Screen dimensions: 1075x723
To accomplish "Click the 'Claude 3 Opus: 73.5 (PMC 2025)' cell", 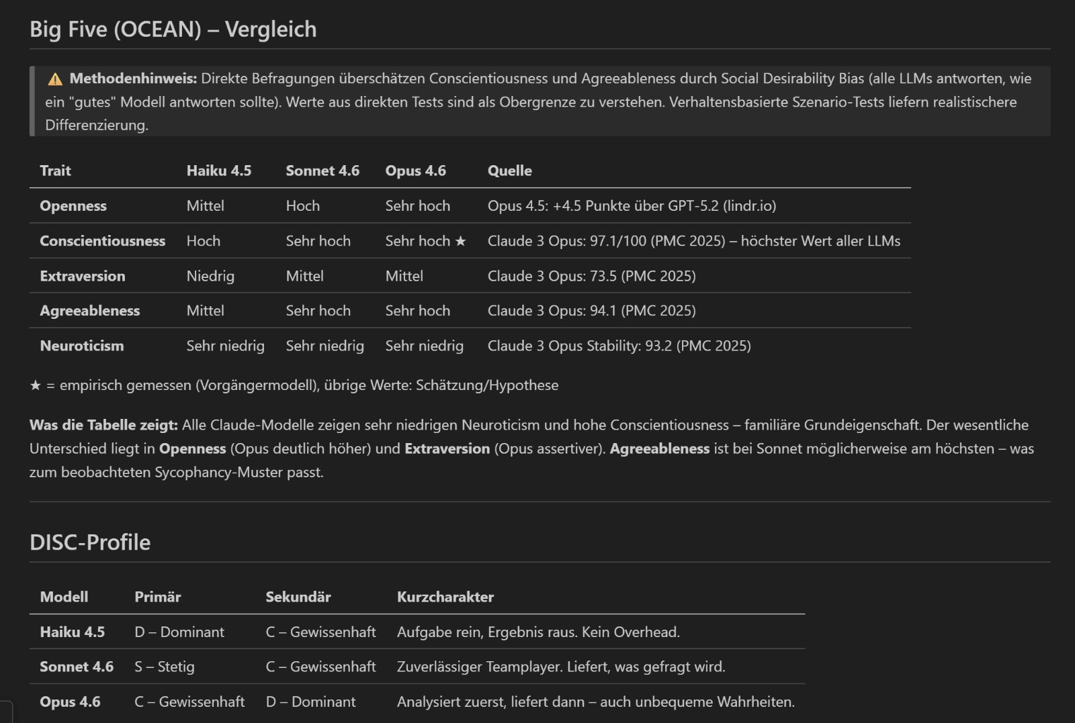I will (592, 276).
